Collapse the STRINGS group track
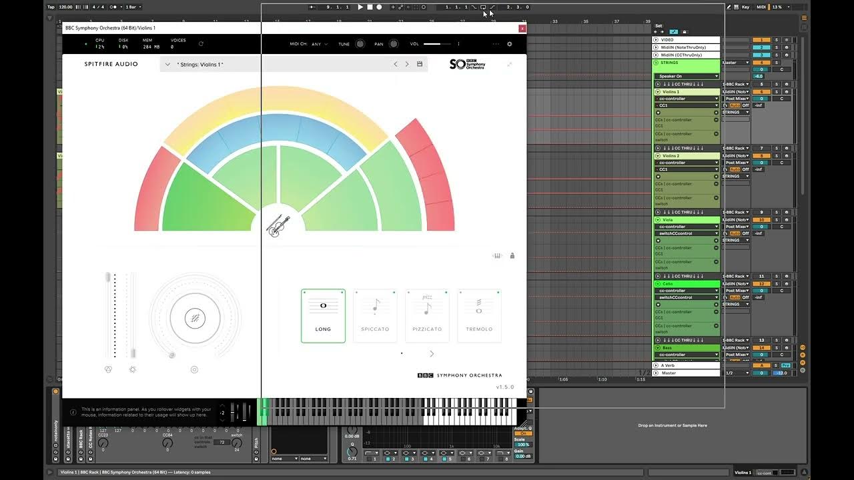The height and width of the screenshot is (480, 854). [x=657, y=63]
